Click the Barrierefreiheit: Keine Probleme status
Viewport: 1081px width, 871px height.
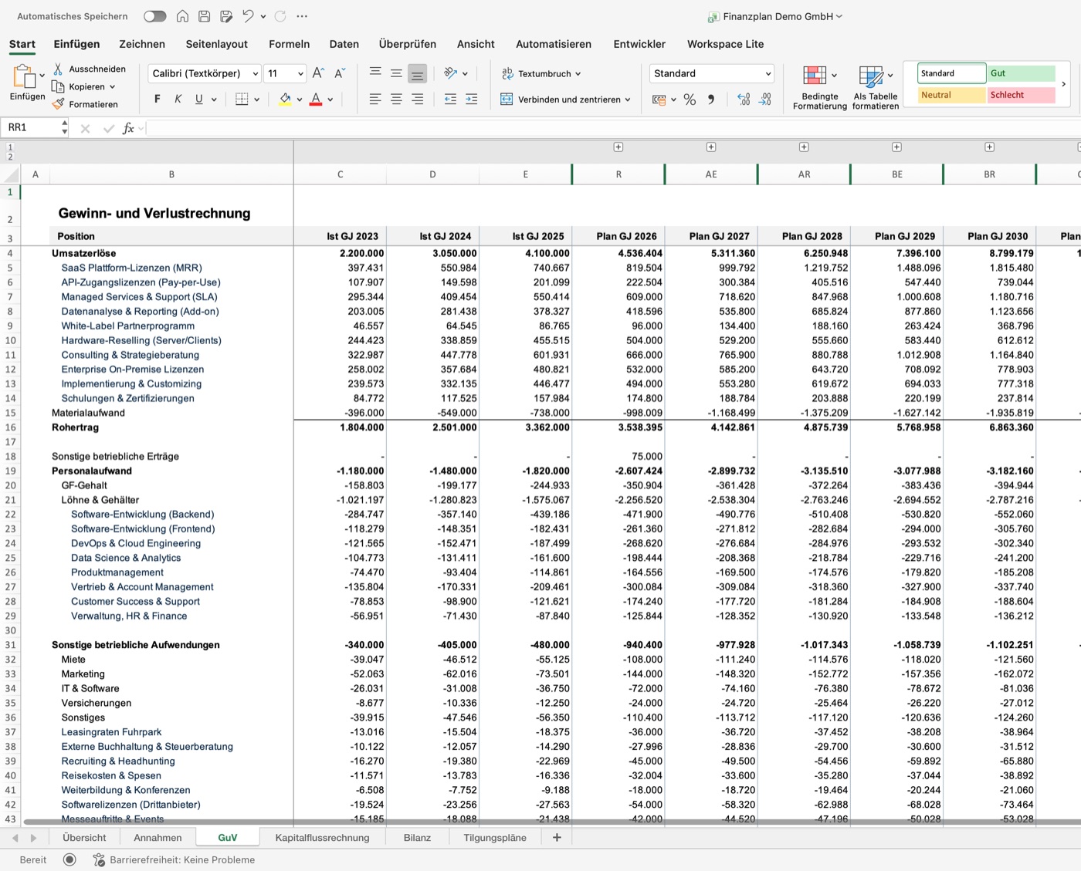click(x=175, y=859)
